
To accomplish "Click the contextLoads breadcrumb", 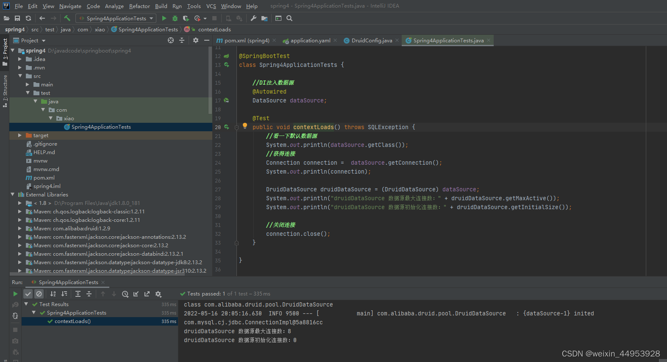I will click(214, 30).
